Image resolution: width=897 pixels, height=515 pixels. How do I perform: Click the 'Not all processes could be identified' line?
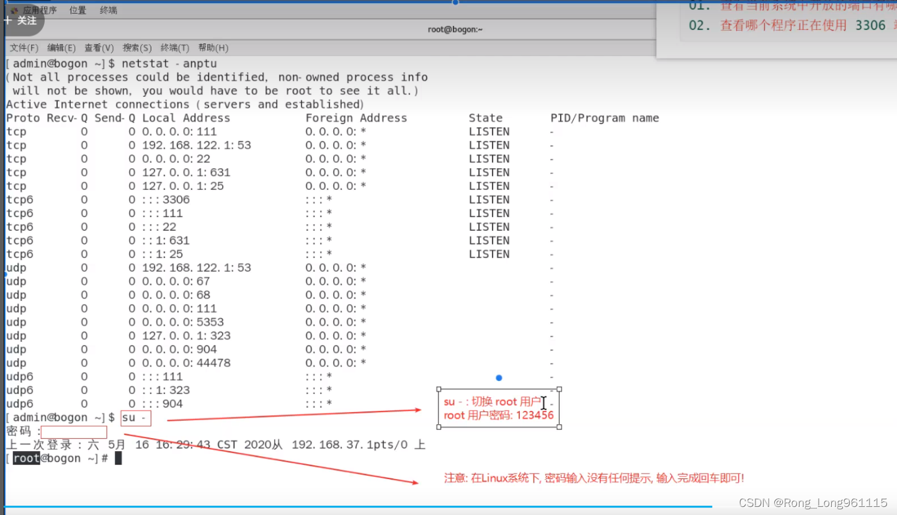(216, 78)
